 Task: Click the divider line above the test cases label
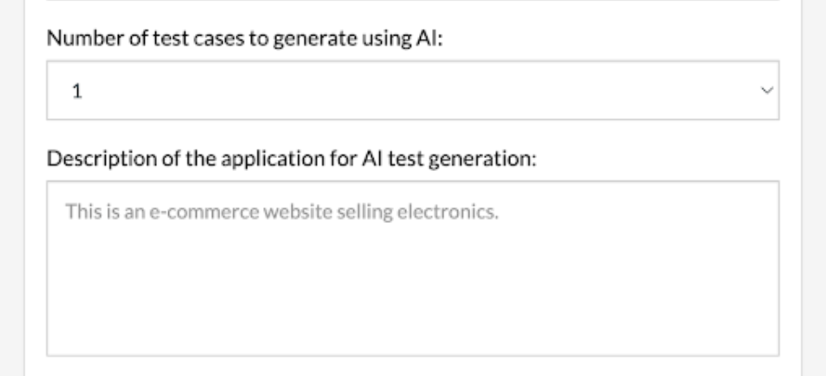pos(412,1)
